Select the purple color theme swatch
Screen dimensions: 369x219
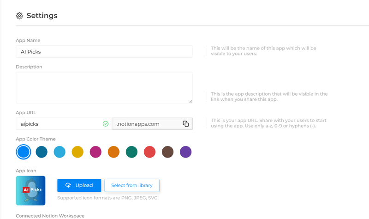[x=186, y=152]
